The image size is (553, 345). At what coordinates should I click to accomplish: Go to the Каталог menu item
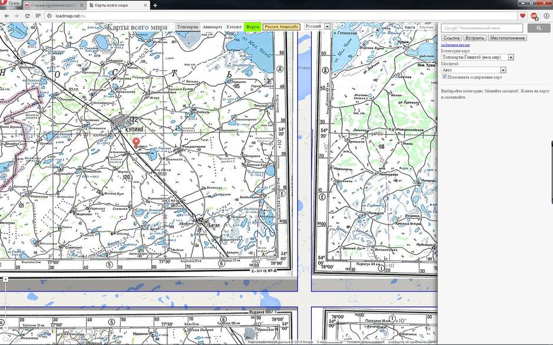point(234,27)
